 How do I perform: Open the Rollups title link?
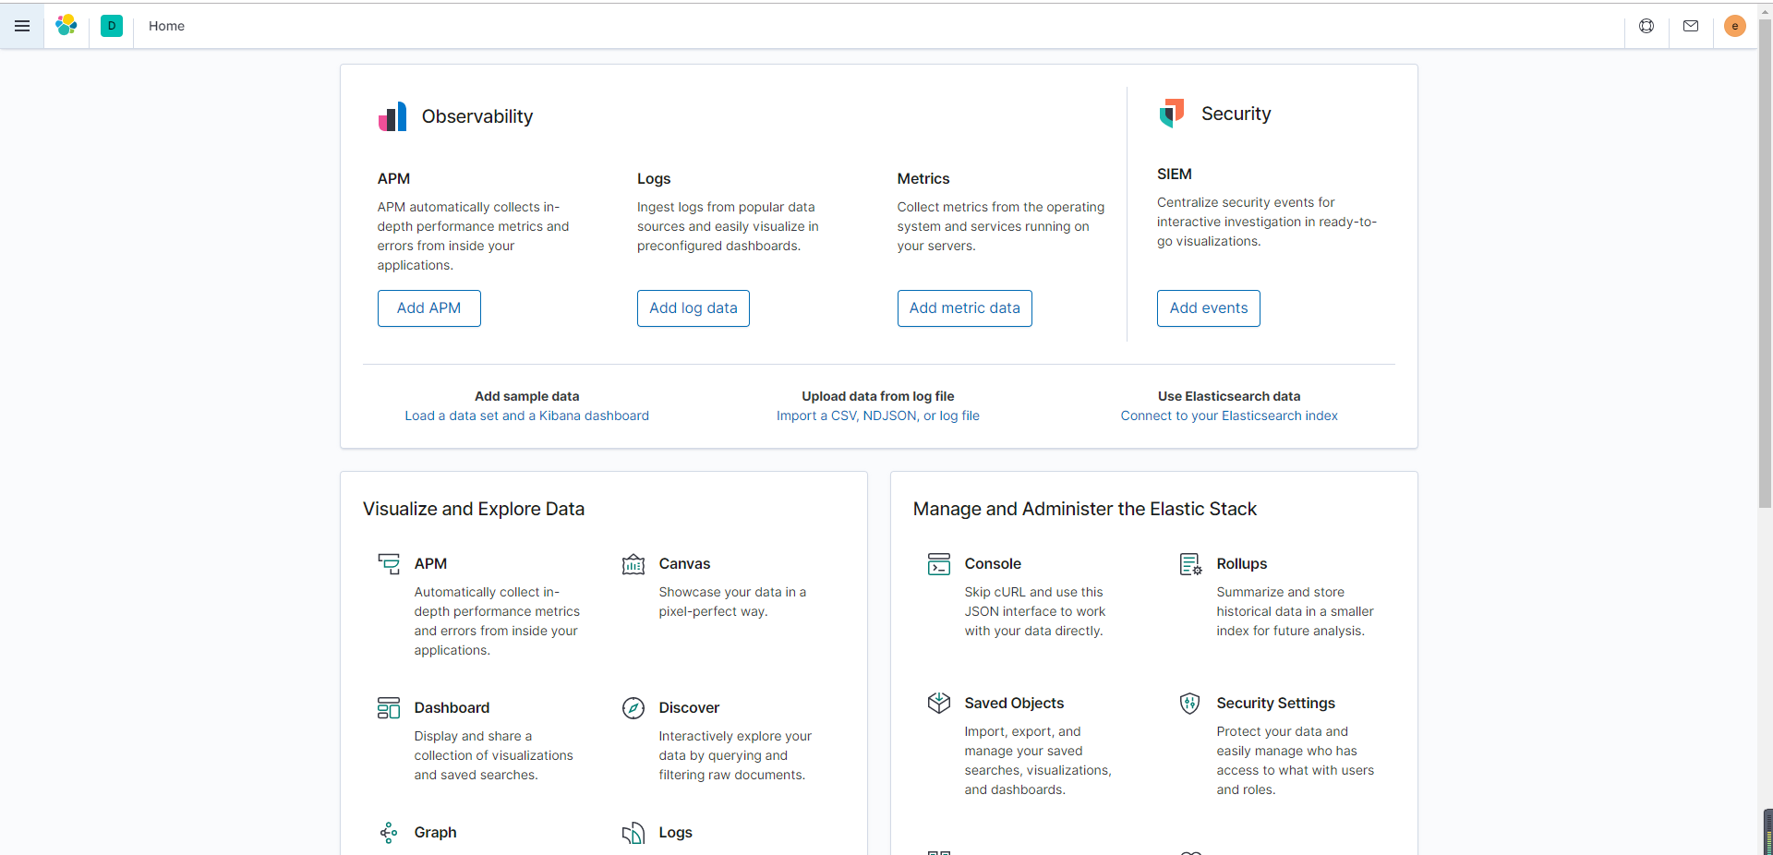(1242, 564)
